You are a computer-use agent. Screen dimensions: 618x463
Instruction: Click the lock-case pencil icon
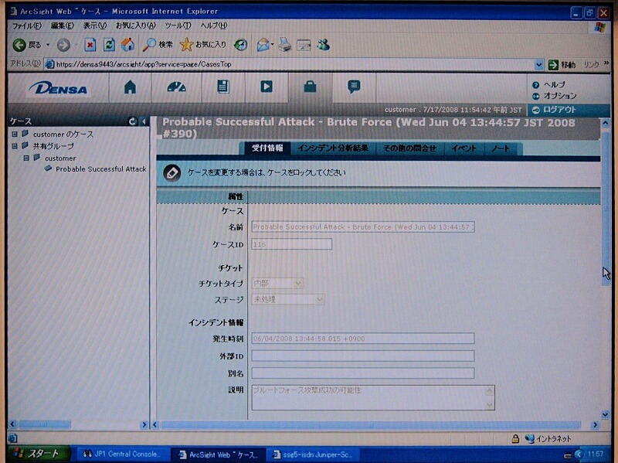[171, 172]
